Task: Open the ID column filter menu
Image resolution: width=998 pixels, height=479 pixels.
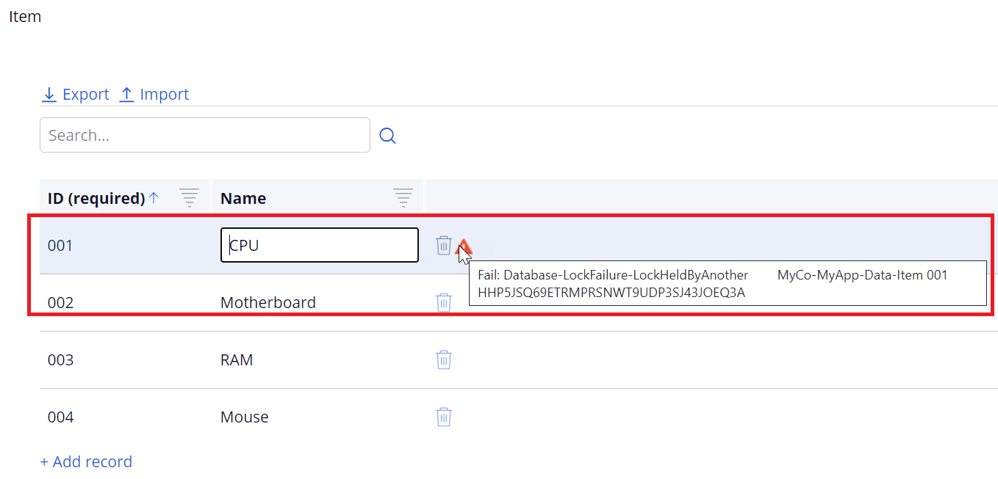Action: coord(190,197)
